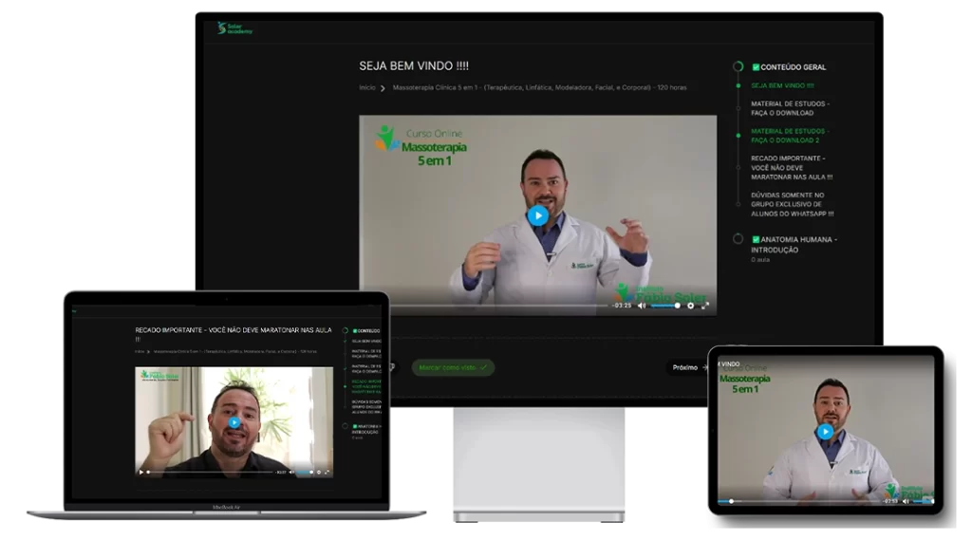Play the laptop video with center button
This screenshot has height=540, width=972.
coord(234,423)
